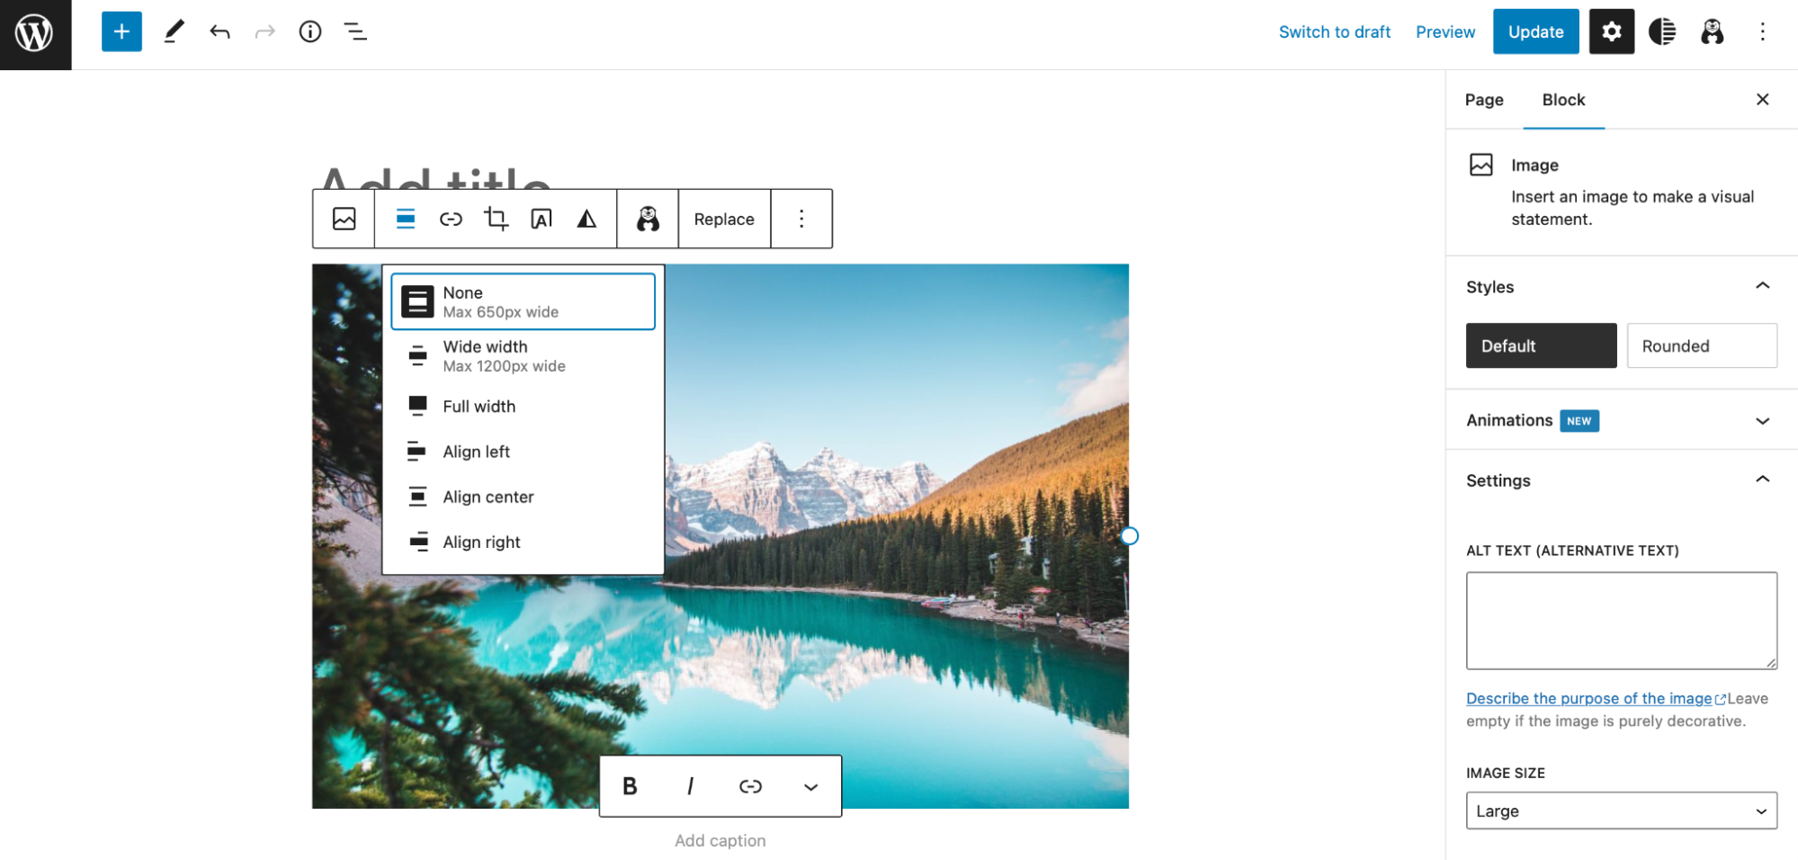Select None alignment option
The height and width of the screenshot is (860, 1798).
click(523, 301)
